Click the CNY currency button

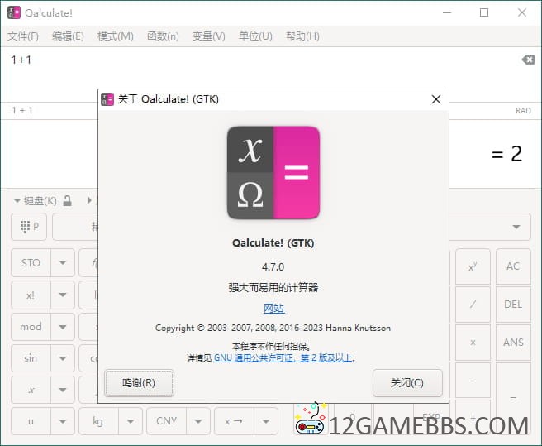pos(166,421)
